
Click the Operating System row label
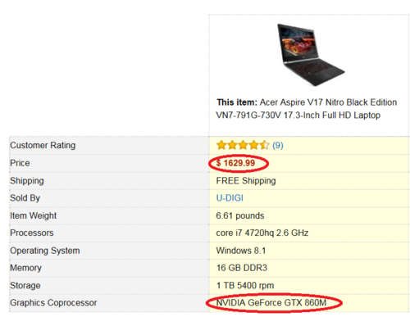pos(45,251)
